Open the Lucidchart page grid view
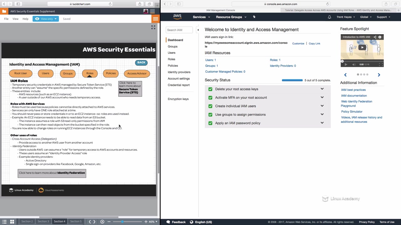The width and height of the screenshot is (401, 225). click(x=12, y=222)
